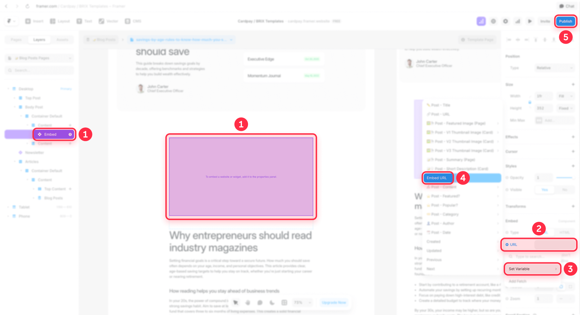Click the Publish button

click(x=565, y=21)
